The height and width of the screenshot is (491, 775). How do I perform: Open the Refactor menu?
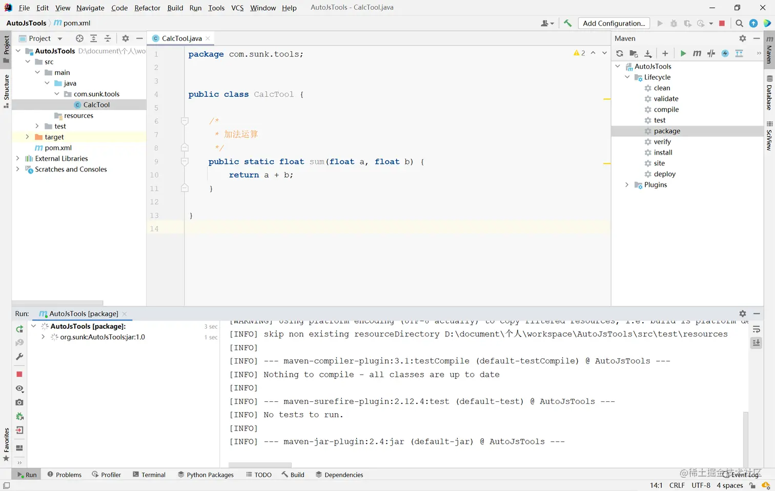(x=147, y=8)
